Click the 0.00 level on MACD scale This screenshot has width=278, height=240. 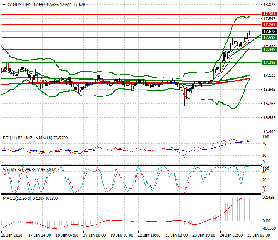click(267, 221)
